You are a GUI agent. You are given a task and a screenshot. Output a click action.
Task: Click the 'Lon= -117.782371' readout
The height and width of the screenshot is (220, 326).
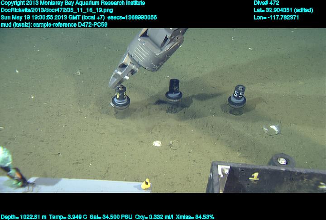[276, 18]
